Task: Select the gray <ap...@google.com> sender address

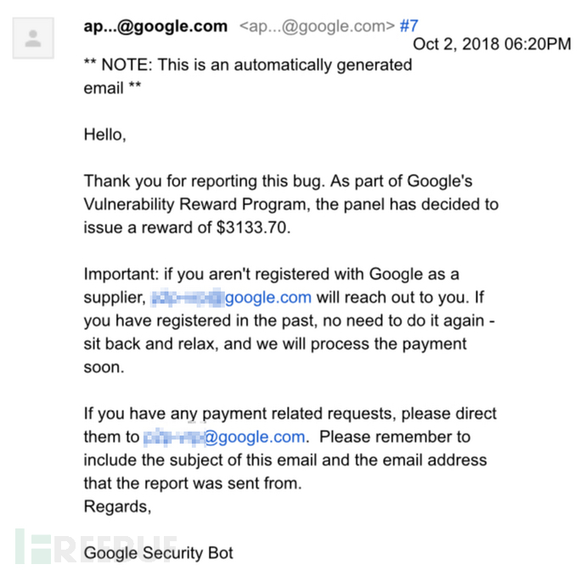Action: (x=317, y=26)
